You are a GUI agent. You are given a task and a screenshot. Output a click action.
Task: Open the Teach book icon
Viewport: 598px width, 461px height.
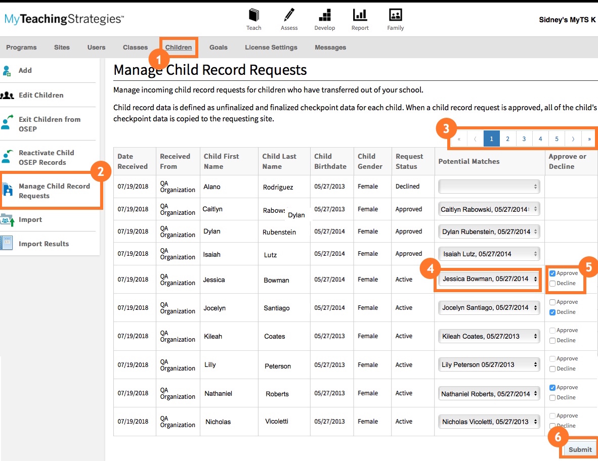[x=253, y=15]
